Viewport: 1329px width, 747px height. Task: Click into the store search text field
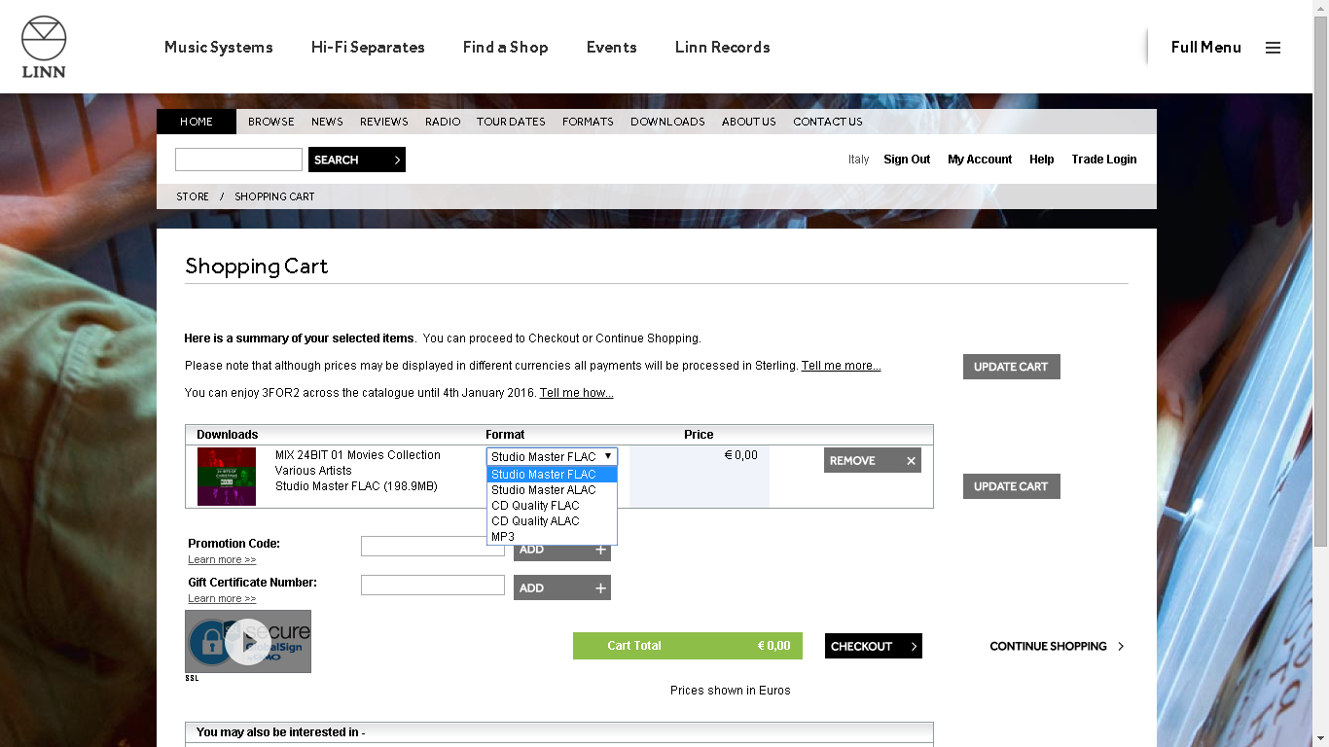[238, 160]
